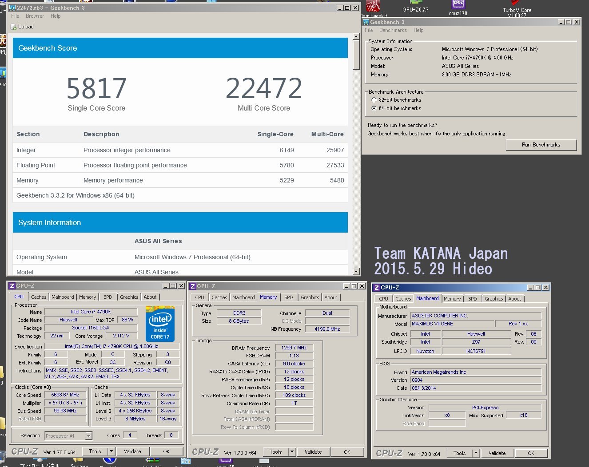The width and height of the screenshot is (589, 467).
Task: Click the Memory multi-core value 5480
Action: tap(337, 180)
